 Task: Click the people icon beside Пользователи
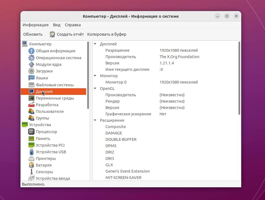[31, 111]
